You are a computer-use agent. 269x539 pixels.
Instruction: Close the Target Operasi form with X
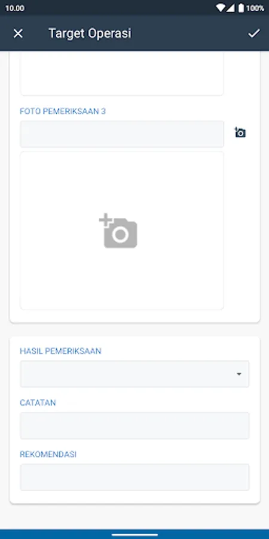18,34
